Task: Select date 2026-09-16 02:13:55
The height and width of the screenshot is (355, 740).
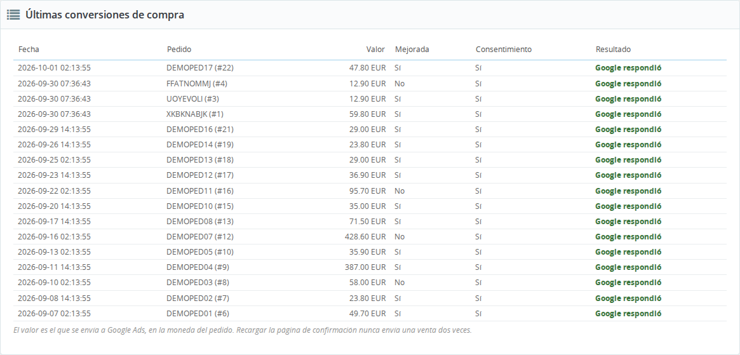Action: pos(54,236)
